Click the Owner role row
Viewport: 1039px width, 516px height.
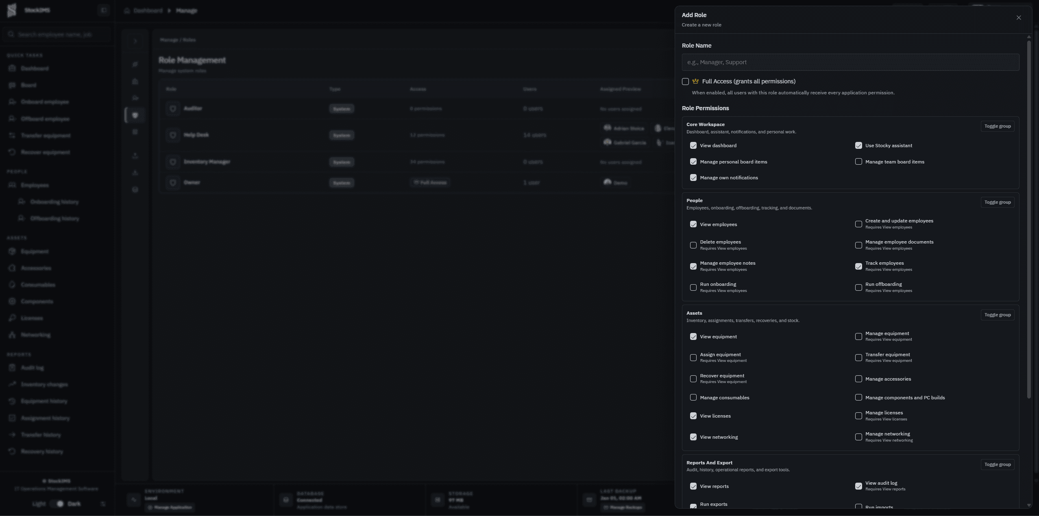coord(417,183)
